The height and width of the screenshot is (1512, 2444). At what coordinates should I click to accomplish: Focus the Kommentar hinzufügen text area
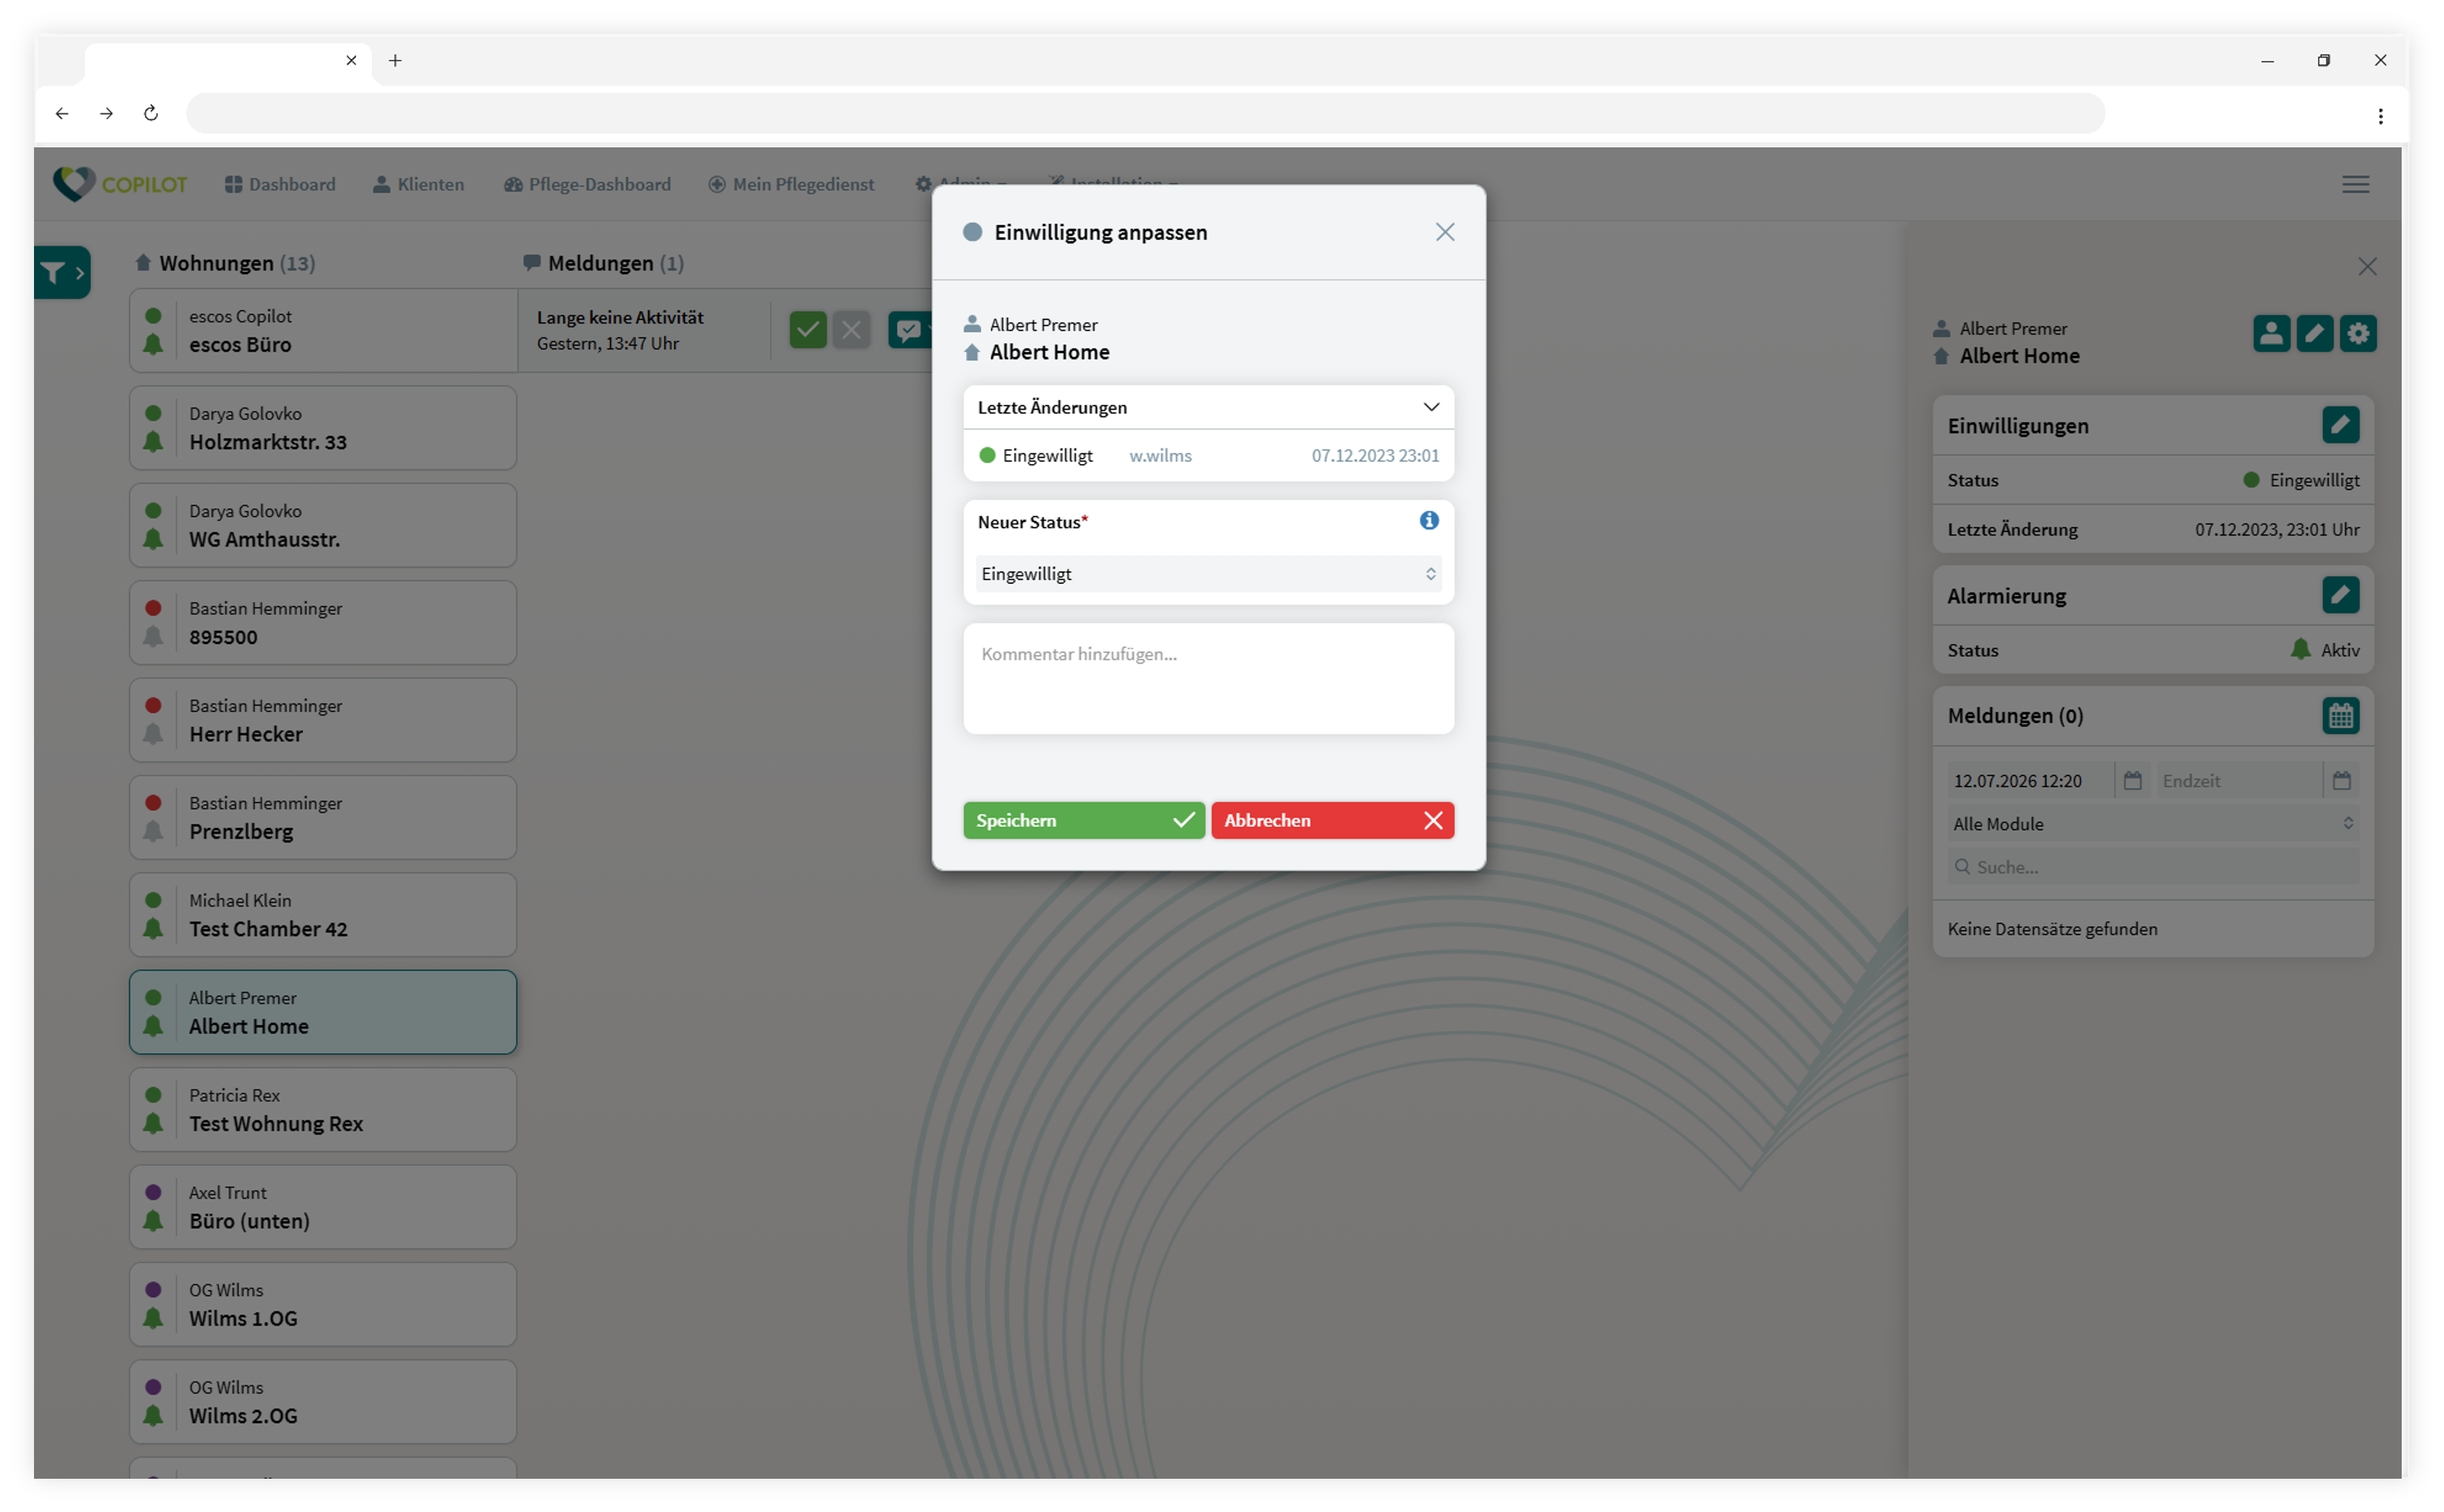coord(1208,679)
